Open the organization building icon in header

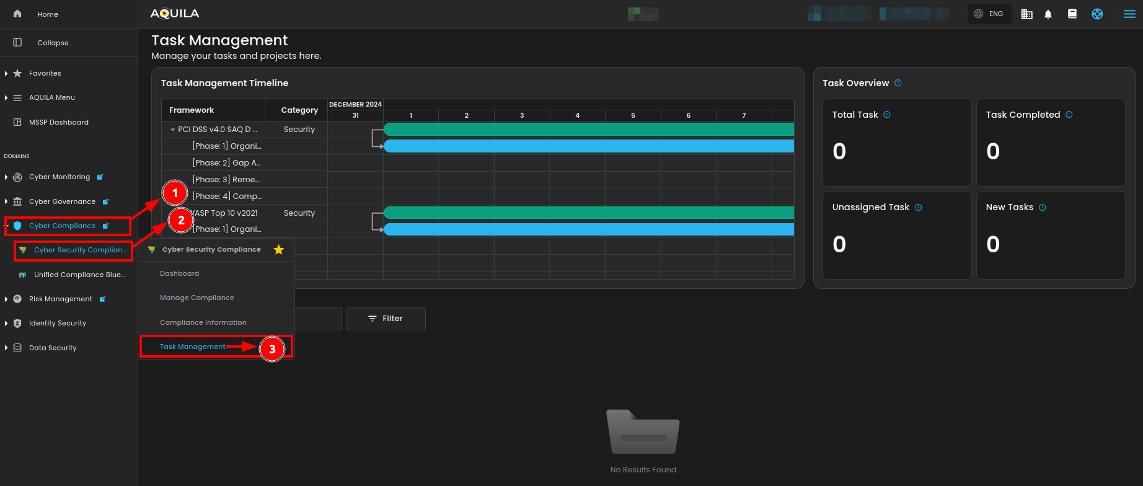[1026, 14]
